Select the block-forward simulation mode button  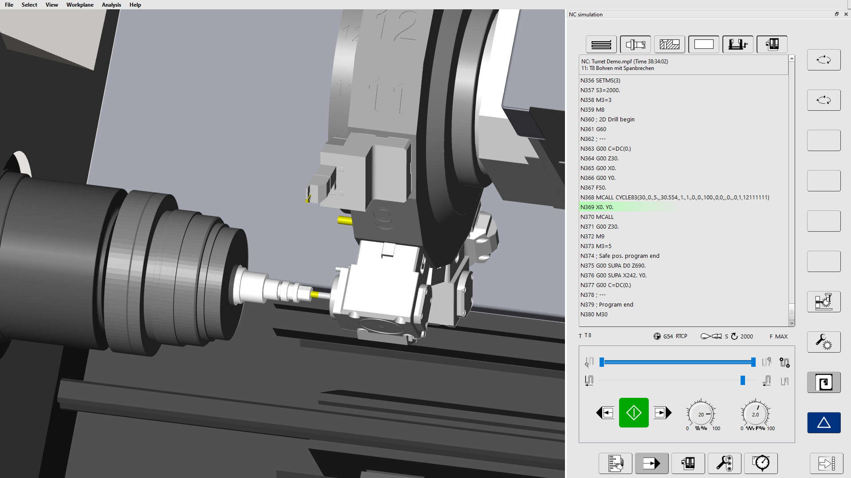click(652, 463)
